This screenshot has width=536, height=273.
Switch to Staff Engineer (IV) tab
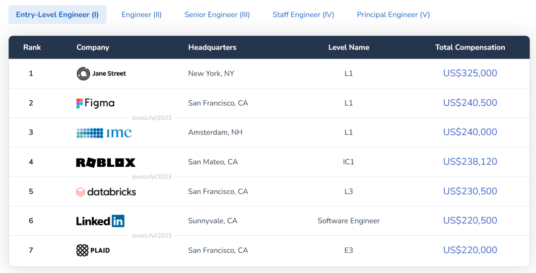[x=303, y=15]
